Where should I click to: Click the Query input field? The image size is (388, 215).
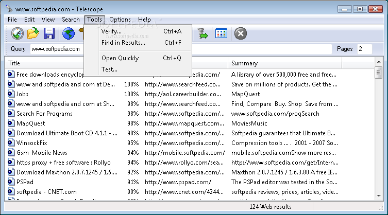[181, 49]
